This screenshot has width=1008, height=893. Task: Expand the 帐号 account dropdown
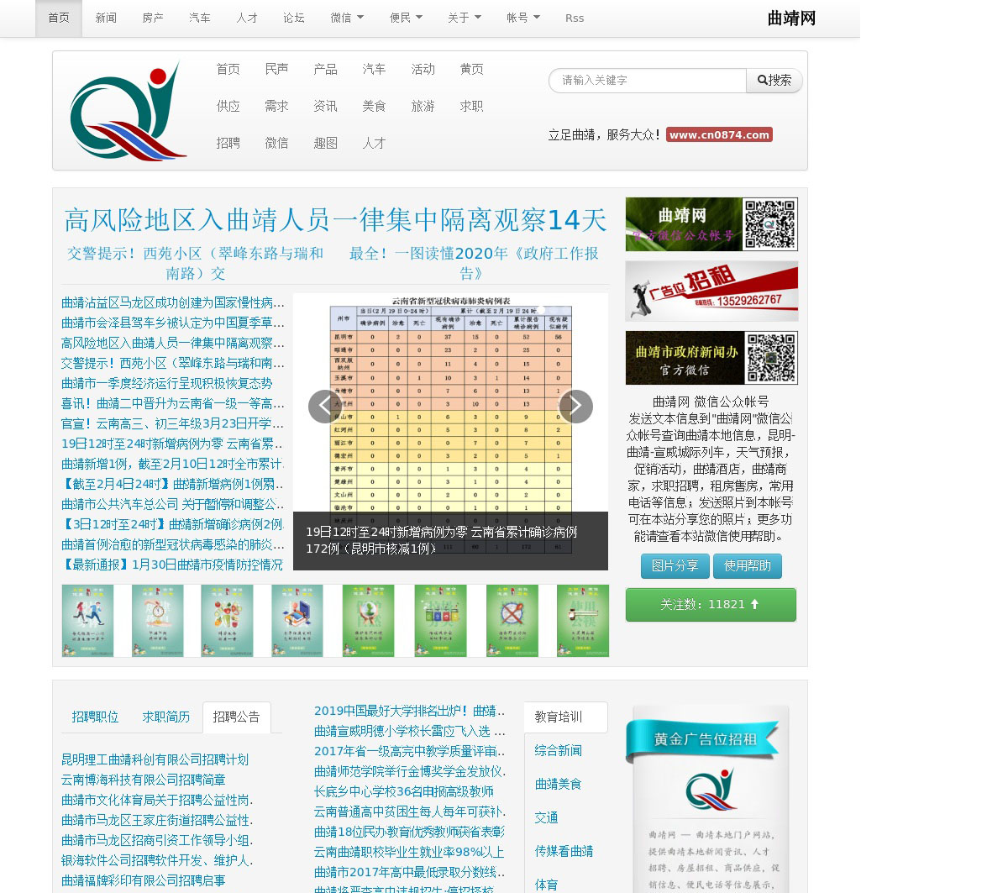522,18
